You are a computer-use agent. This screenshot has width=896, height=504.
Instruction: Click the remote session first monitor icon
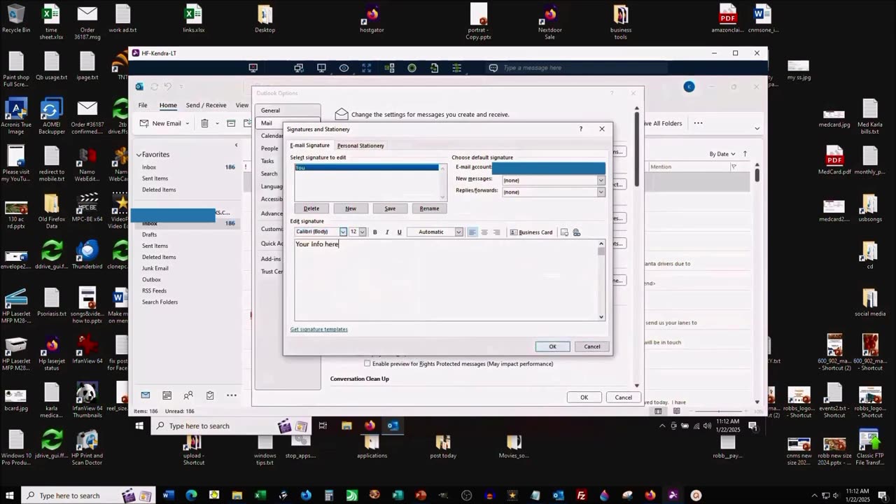tap(253, 68)
